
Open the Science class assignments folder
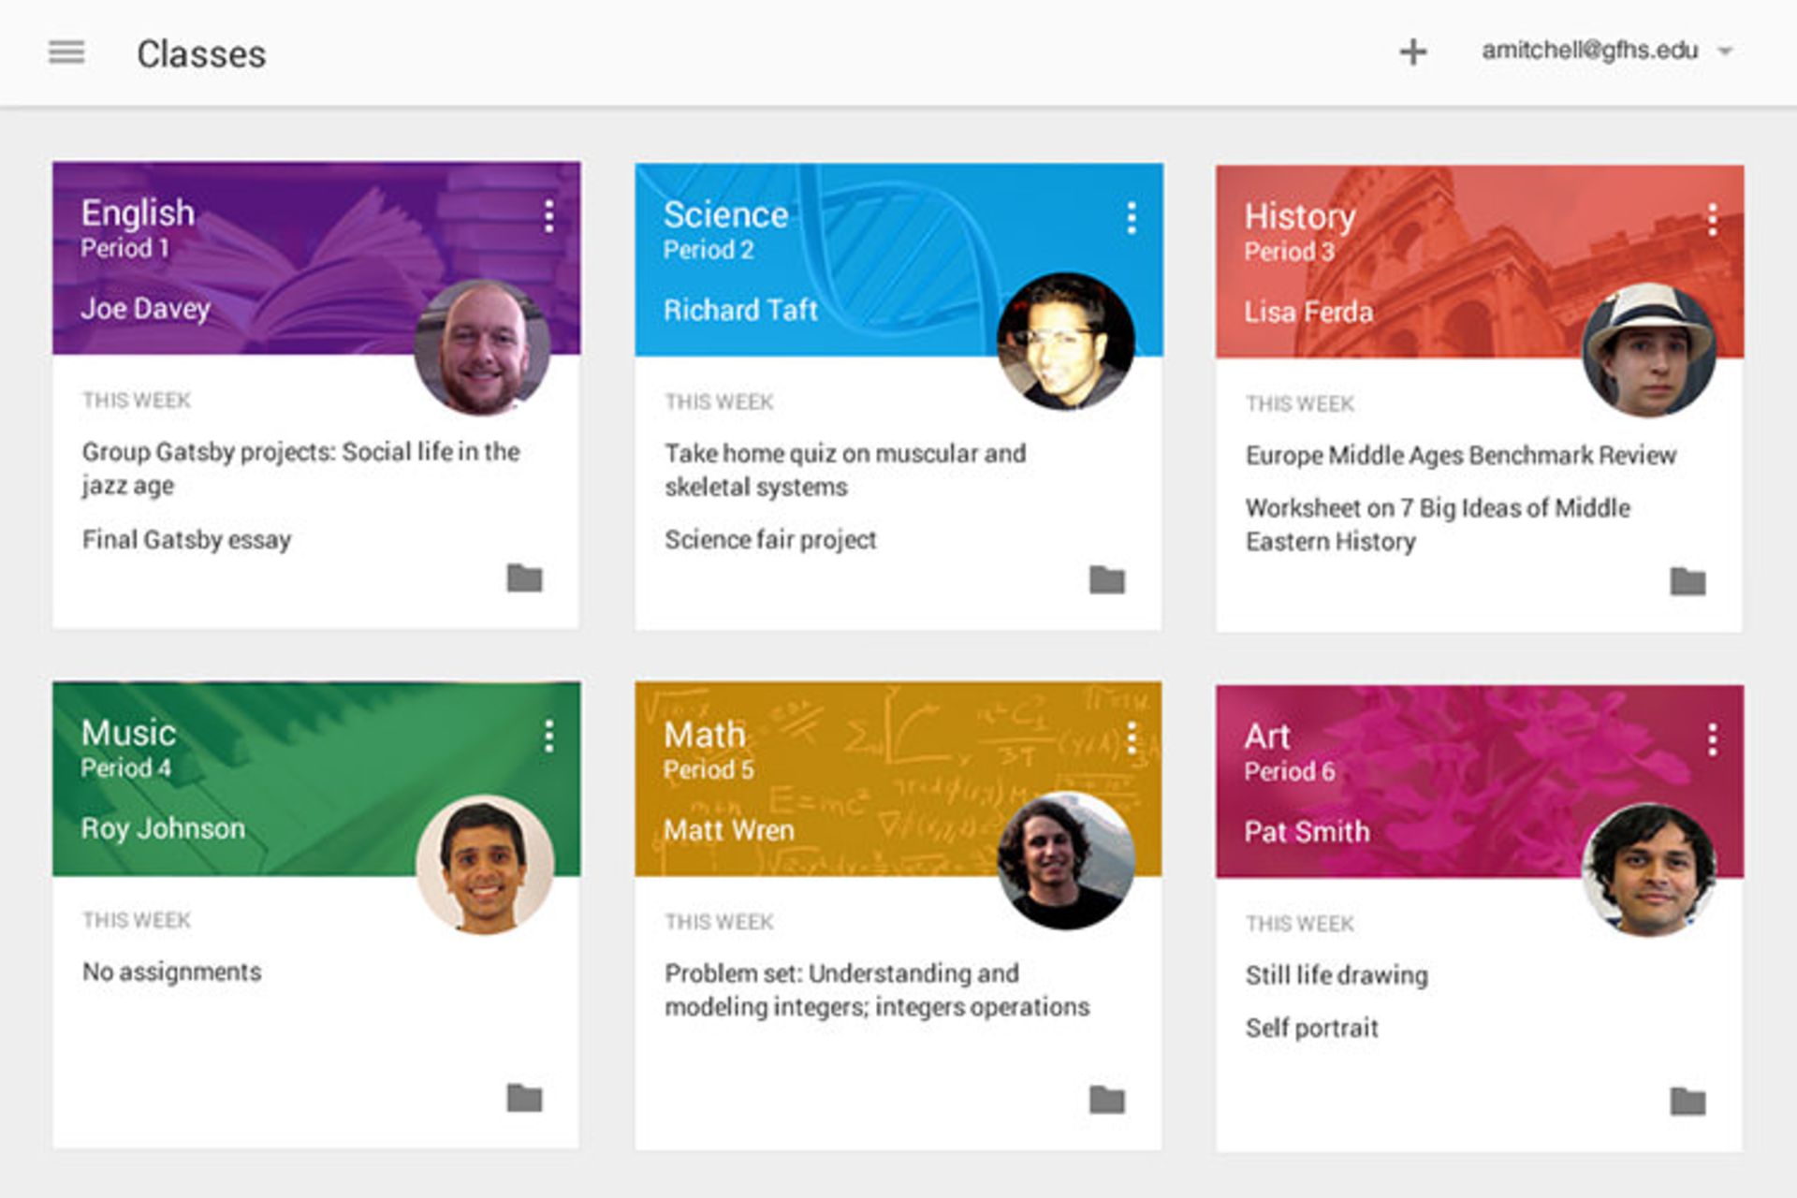1108,582
